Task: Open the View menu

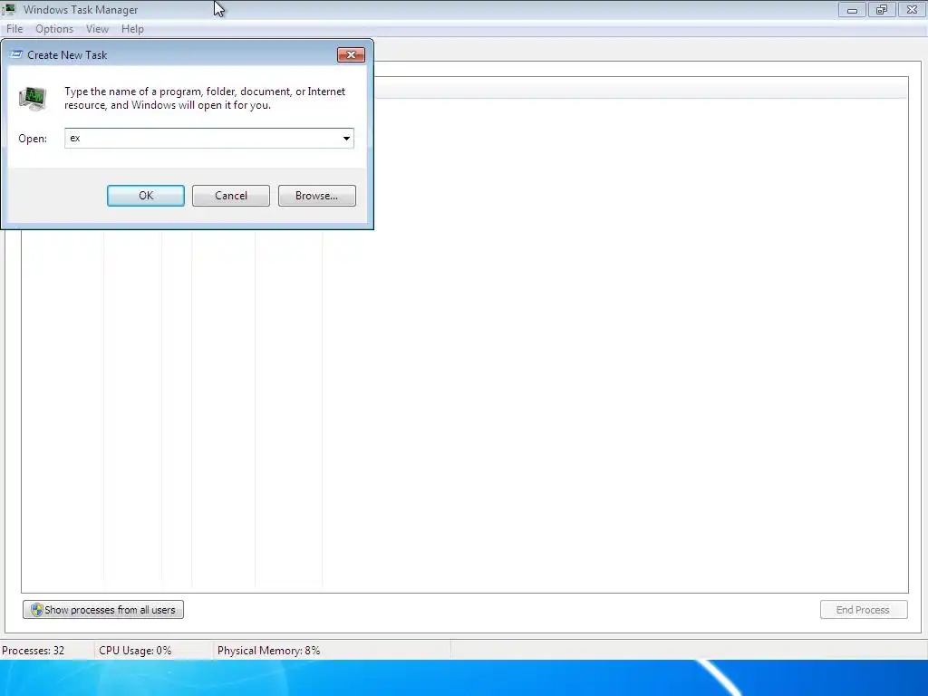Action: pos(97,29)
